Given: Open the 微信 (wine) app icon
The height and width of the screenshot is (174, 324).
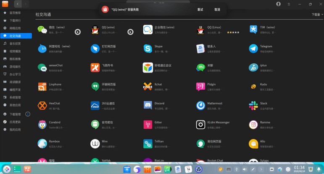Looking at the screenshot, I should [x=42, y=30].
